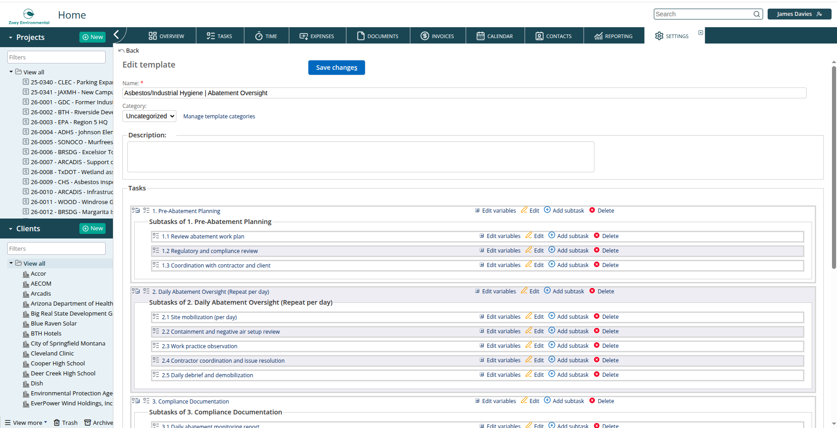Click the hierarchy icon beside 3. Compliance Documentation
The image size is (837, 428).
click(x=136, y=401)
